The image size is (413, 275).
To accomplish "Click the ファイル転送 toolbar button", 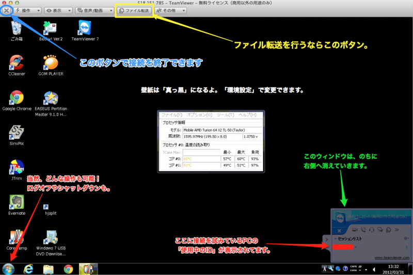I will pos(134,10).
